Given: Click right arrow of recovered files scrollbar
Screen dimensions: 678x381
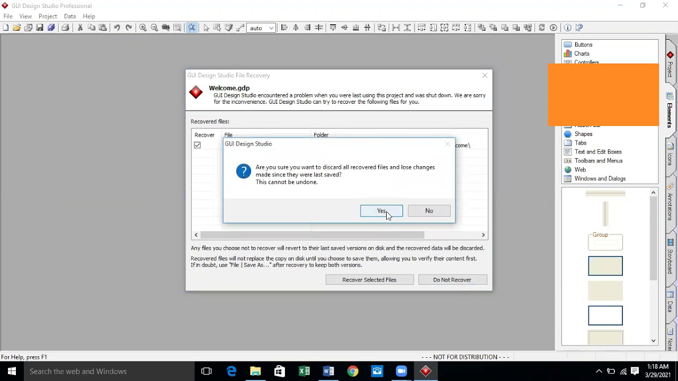Looking at the screenshot, I should (483, 235).
